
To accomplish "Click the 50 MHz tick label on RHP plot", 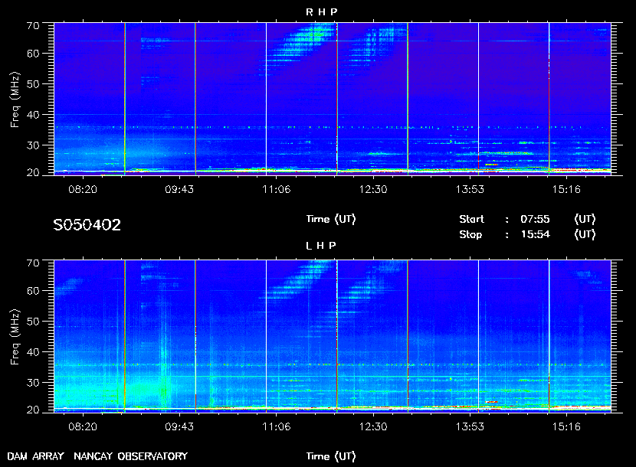I will point(33,84).
